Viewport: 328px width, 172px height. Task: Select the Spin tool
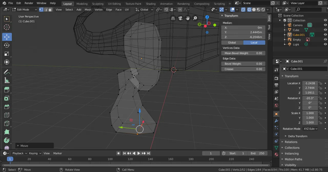[7, 140]
